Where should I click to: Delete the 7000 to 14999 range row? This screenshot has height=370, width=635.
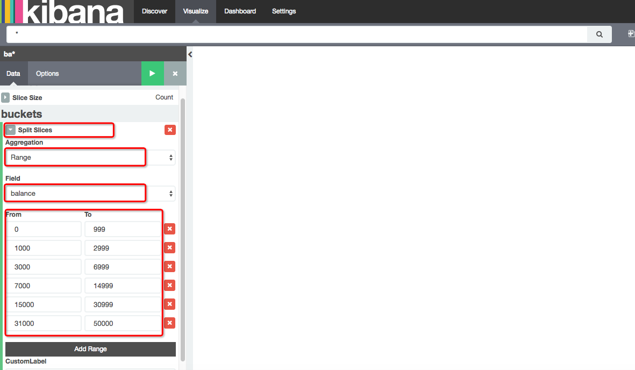(169, 286)
